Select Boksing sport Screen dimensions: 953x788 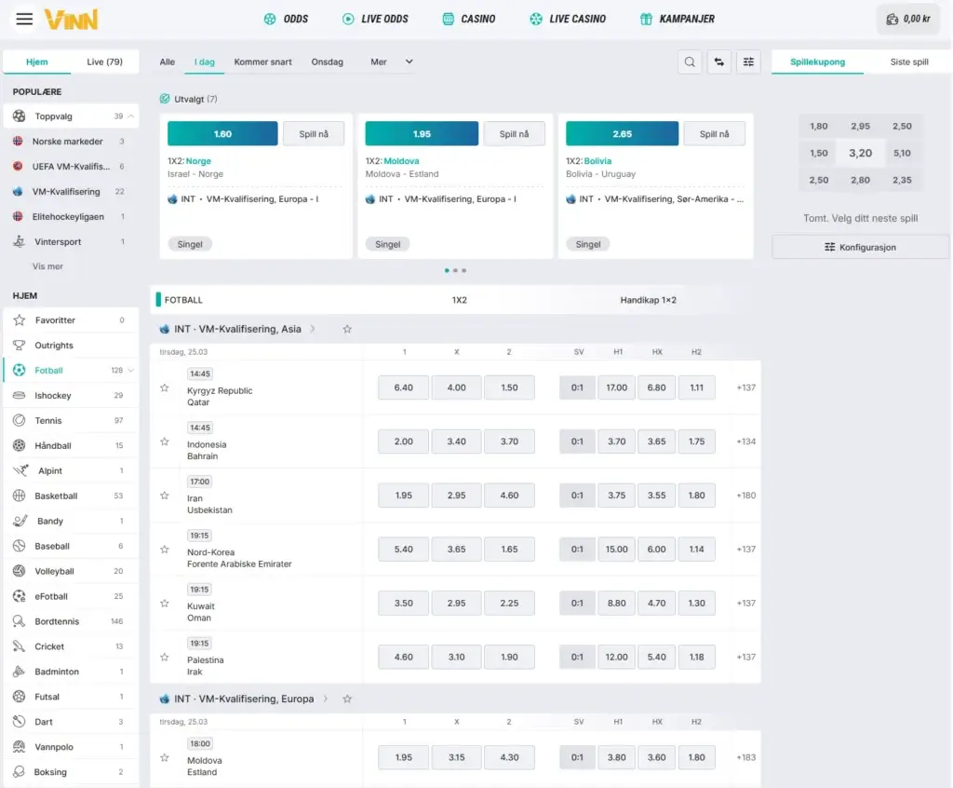tap(71, 772)
